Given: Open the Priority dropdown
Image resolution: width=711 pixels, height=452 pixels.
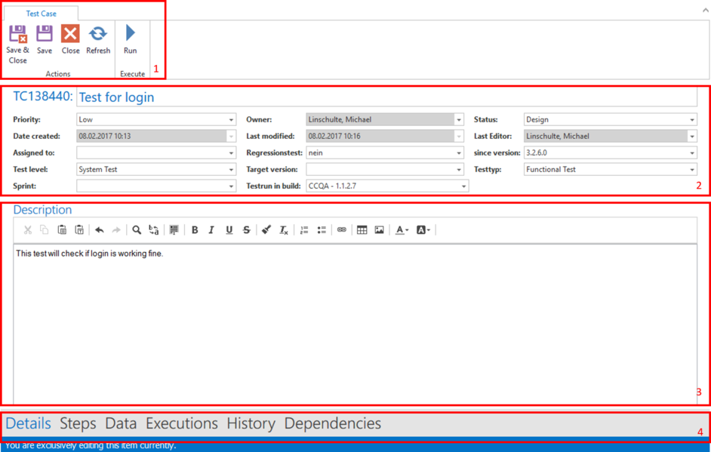Looking at the screenshot, I should click(x=231, y=120).
